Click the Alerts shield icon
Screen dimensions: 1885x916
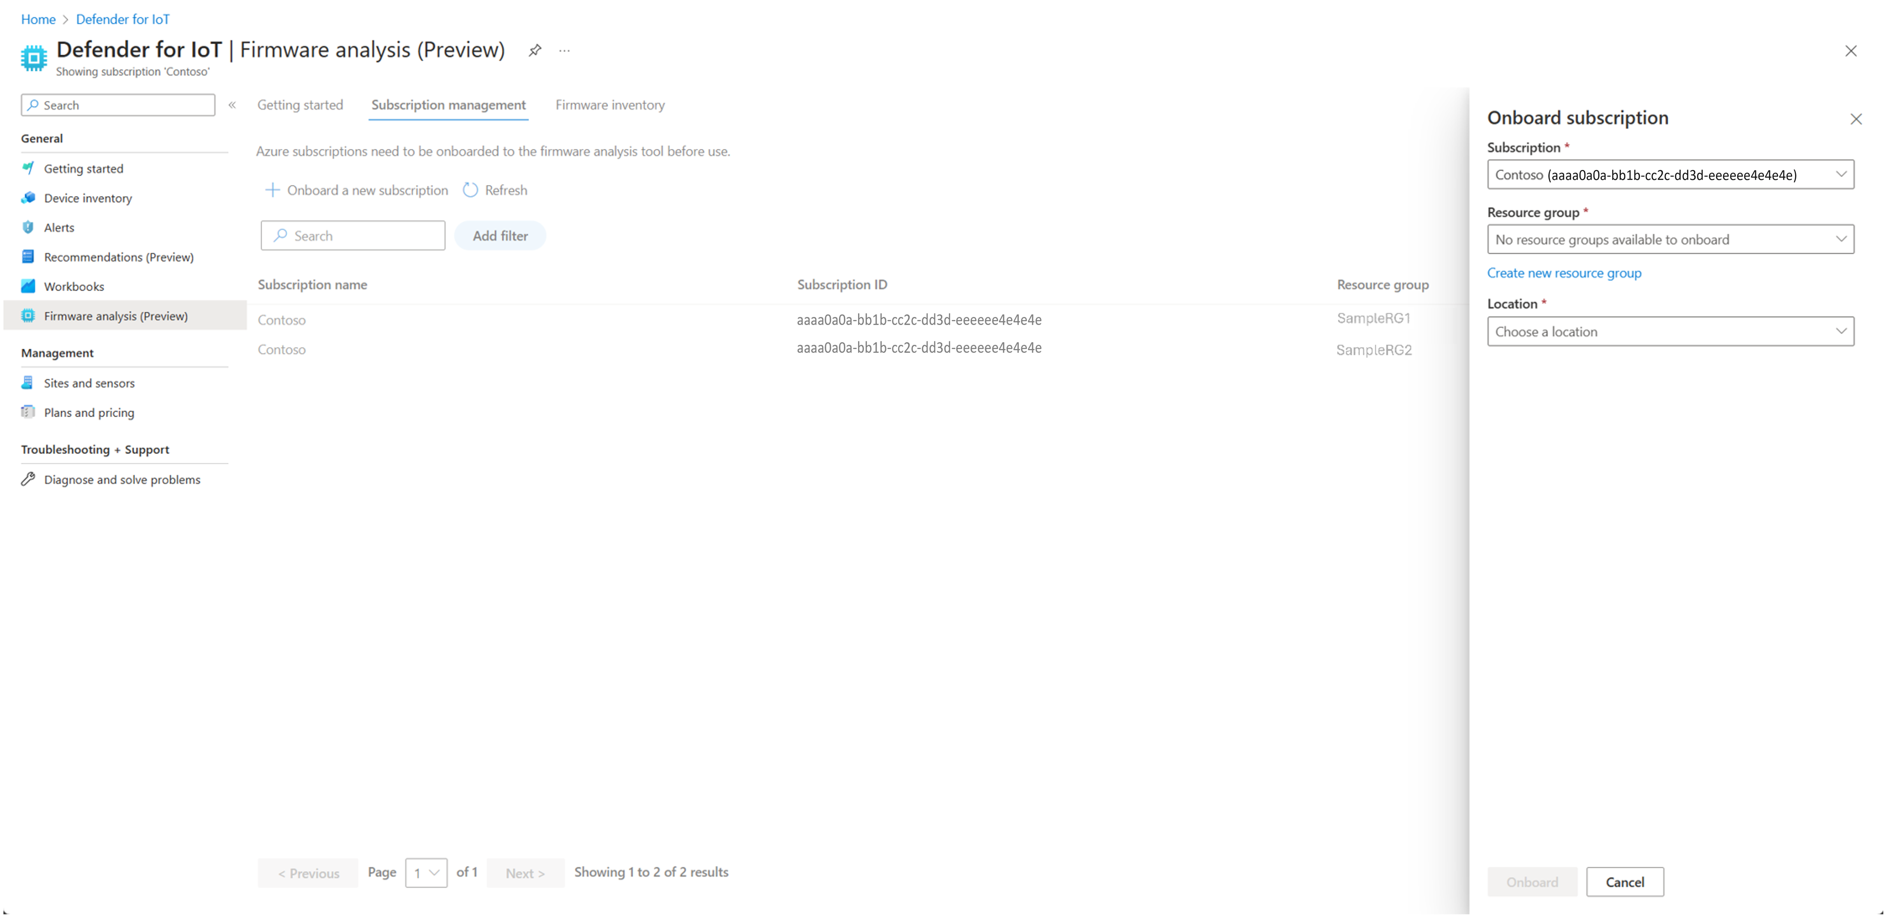click(x=29, y=227)
